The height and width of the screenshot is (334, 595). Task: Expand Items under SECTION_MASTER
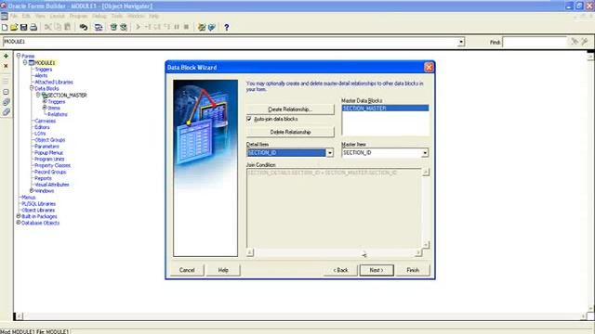(x=45, y=108)
